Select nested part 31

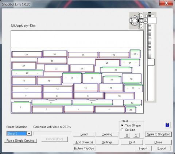click(x=130, y=63)
